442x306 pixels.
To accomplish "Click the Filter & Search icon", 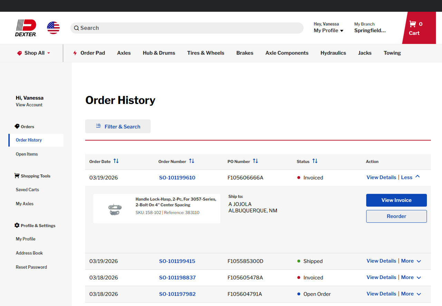I will click(x=98, y=126).
